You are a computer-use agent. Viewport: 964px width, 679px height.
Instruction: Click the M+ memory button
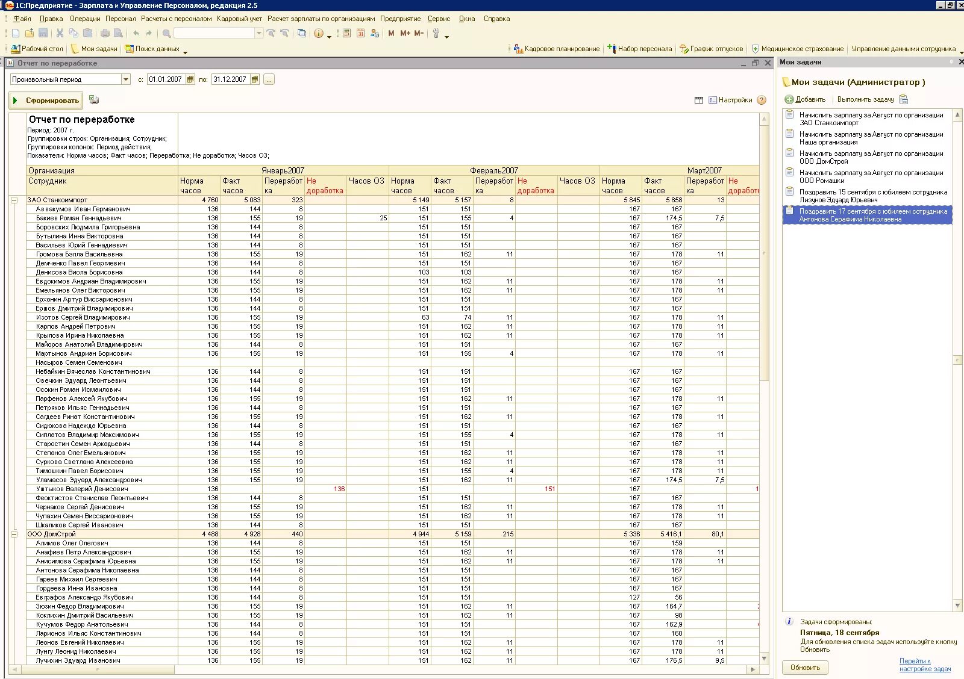[405, 34]
